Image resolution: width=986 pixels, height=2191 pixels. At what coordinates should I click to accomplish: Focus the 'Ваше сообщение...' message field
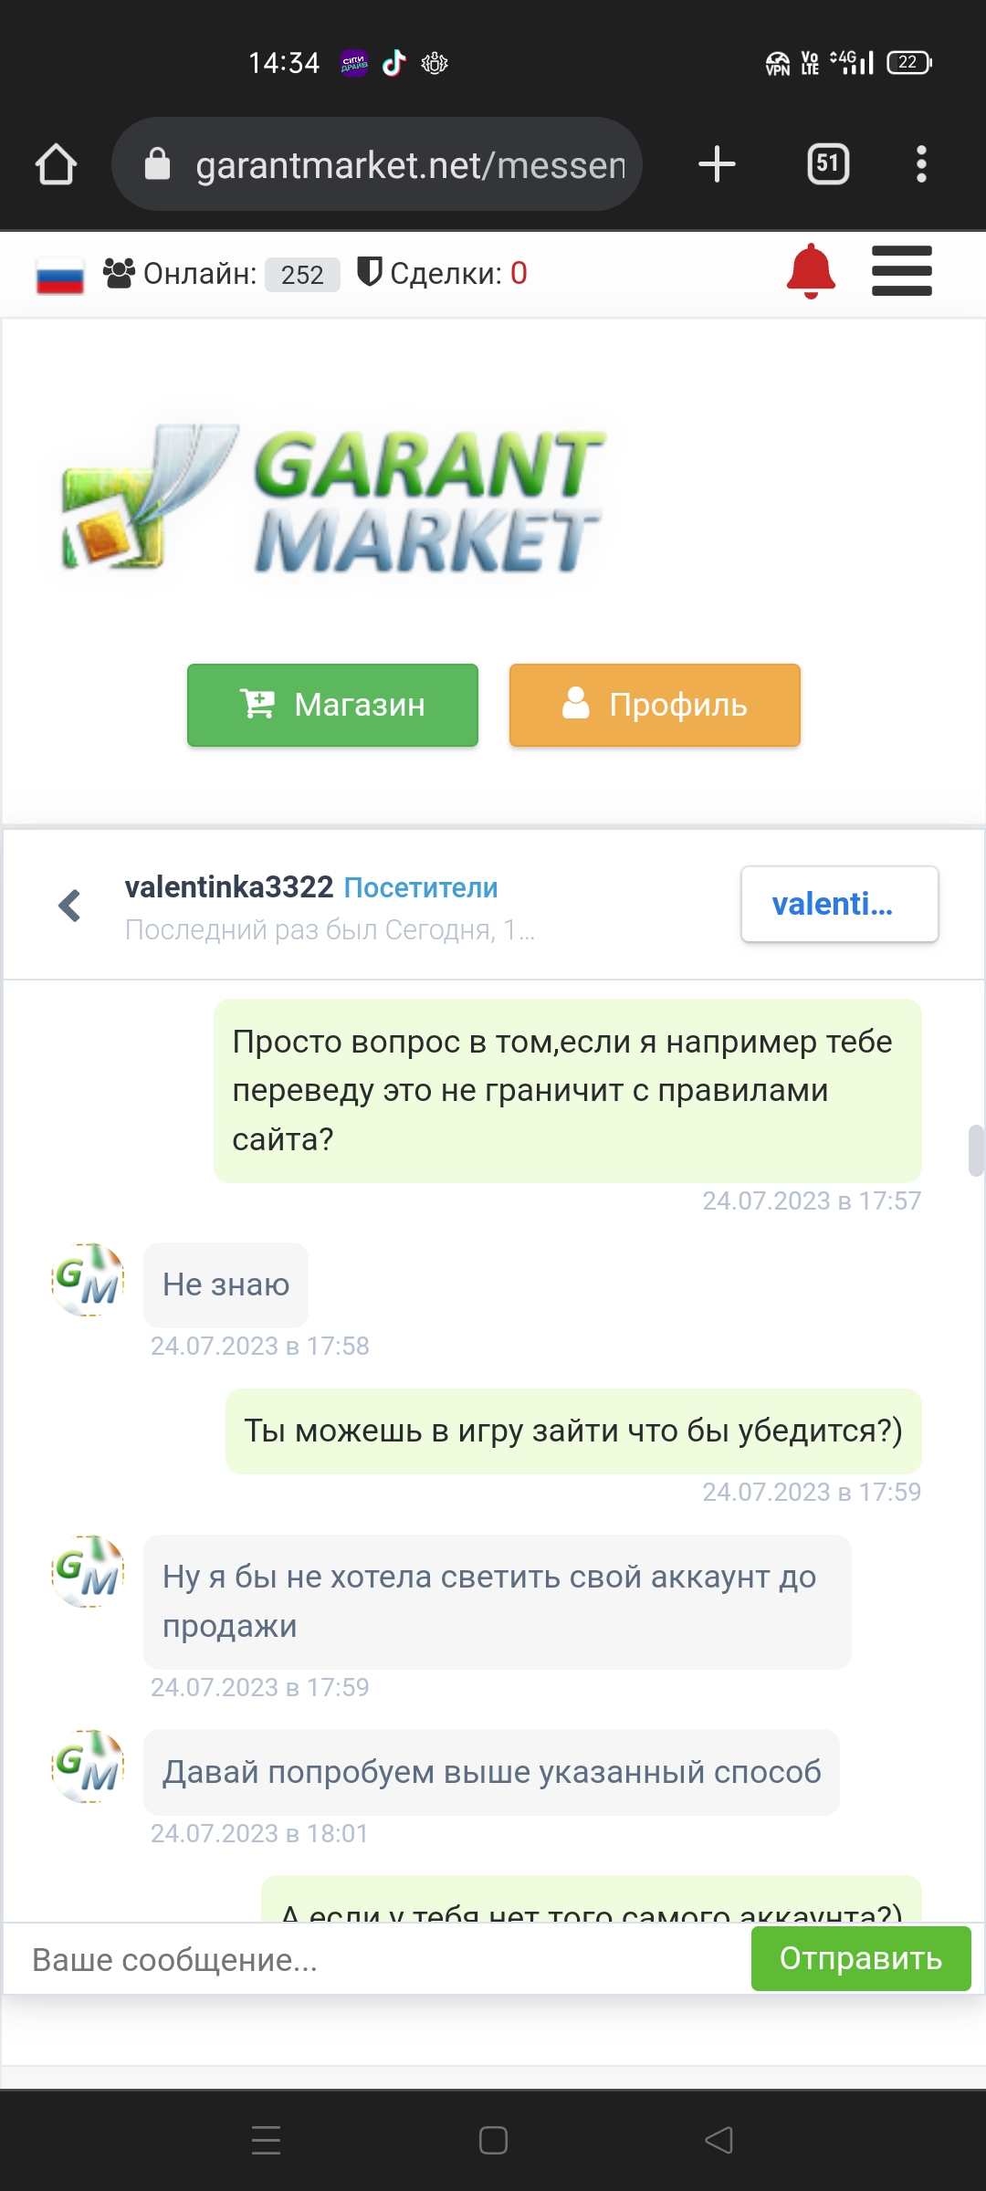click(x=378, y=1959)
